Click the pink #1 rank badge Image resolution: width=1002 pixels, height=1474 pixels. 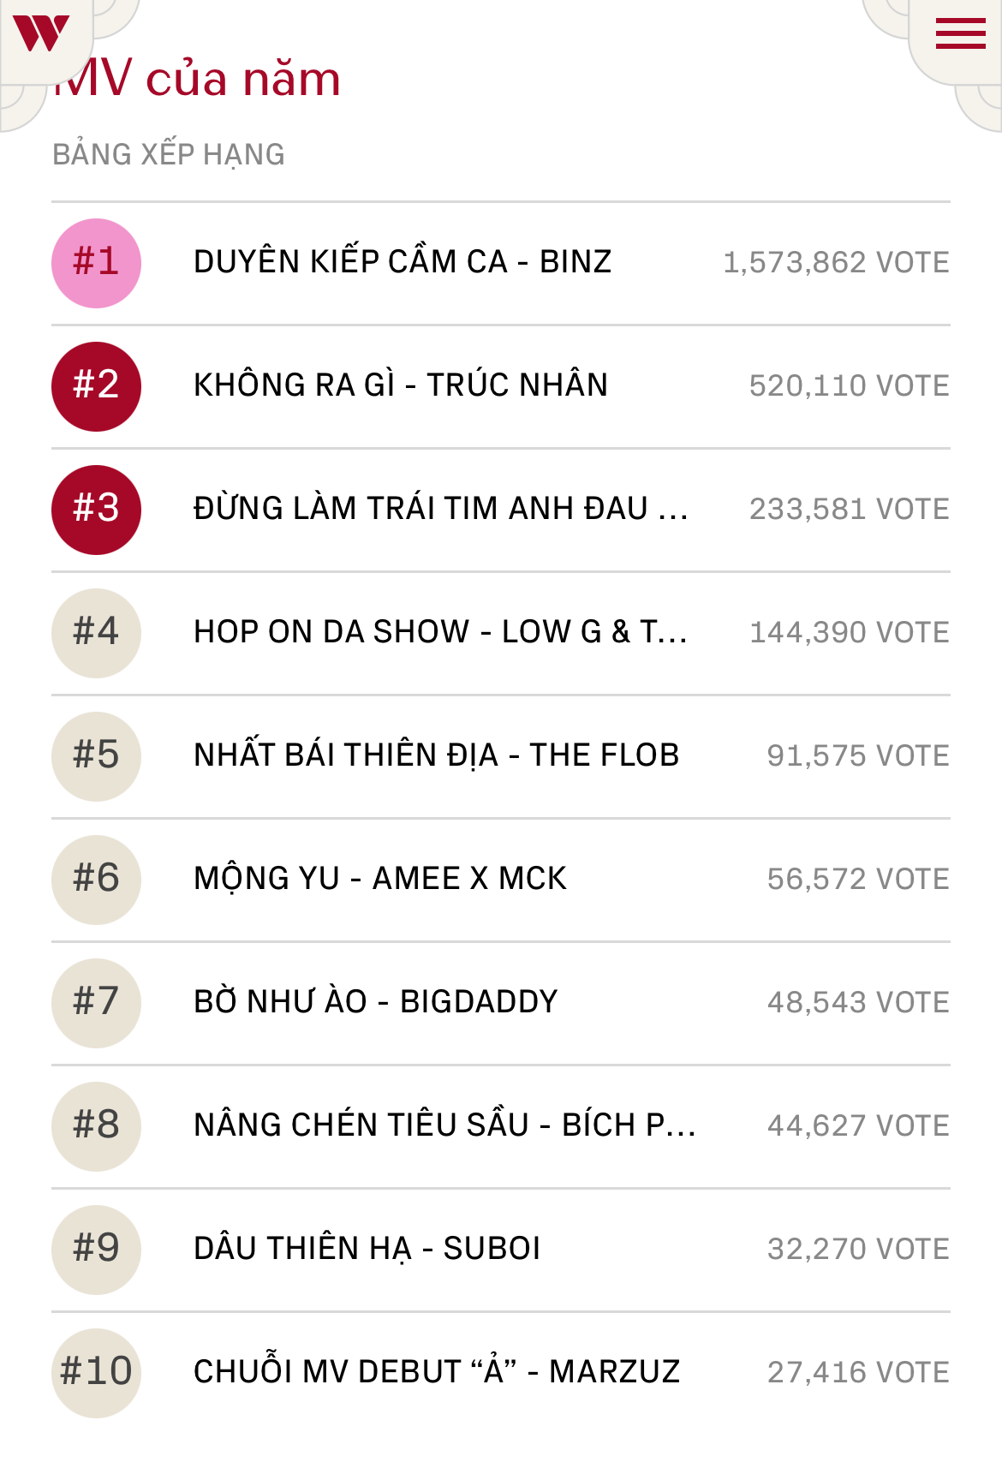point(96,263)
